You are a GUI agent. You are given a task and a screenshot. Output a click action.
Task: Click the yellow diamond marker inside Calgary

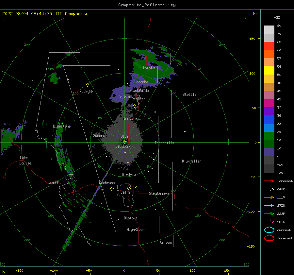tap(129, 188)
